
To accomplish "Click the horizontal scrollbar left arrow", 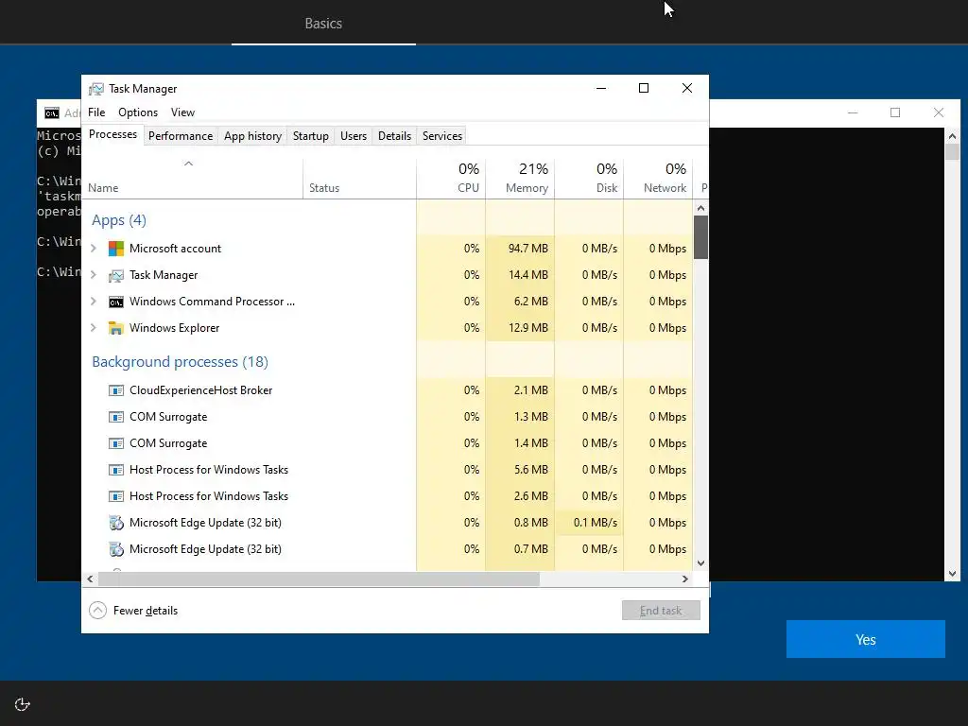I will click(x=90, y=579).
